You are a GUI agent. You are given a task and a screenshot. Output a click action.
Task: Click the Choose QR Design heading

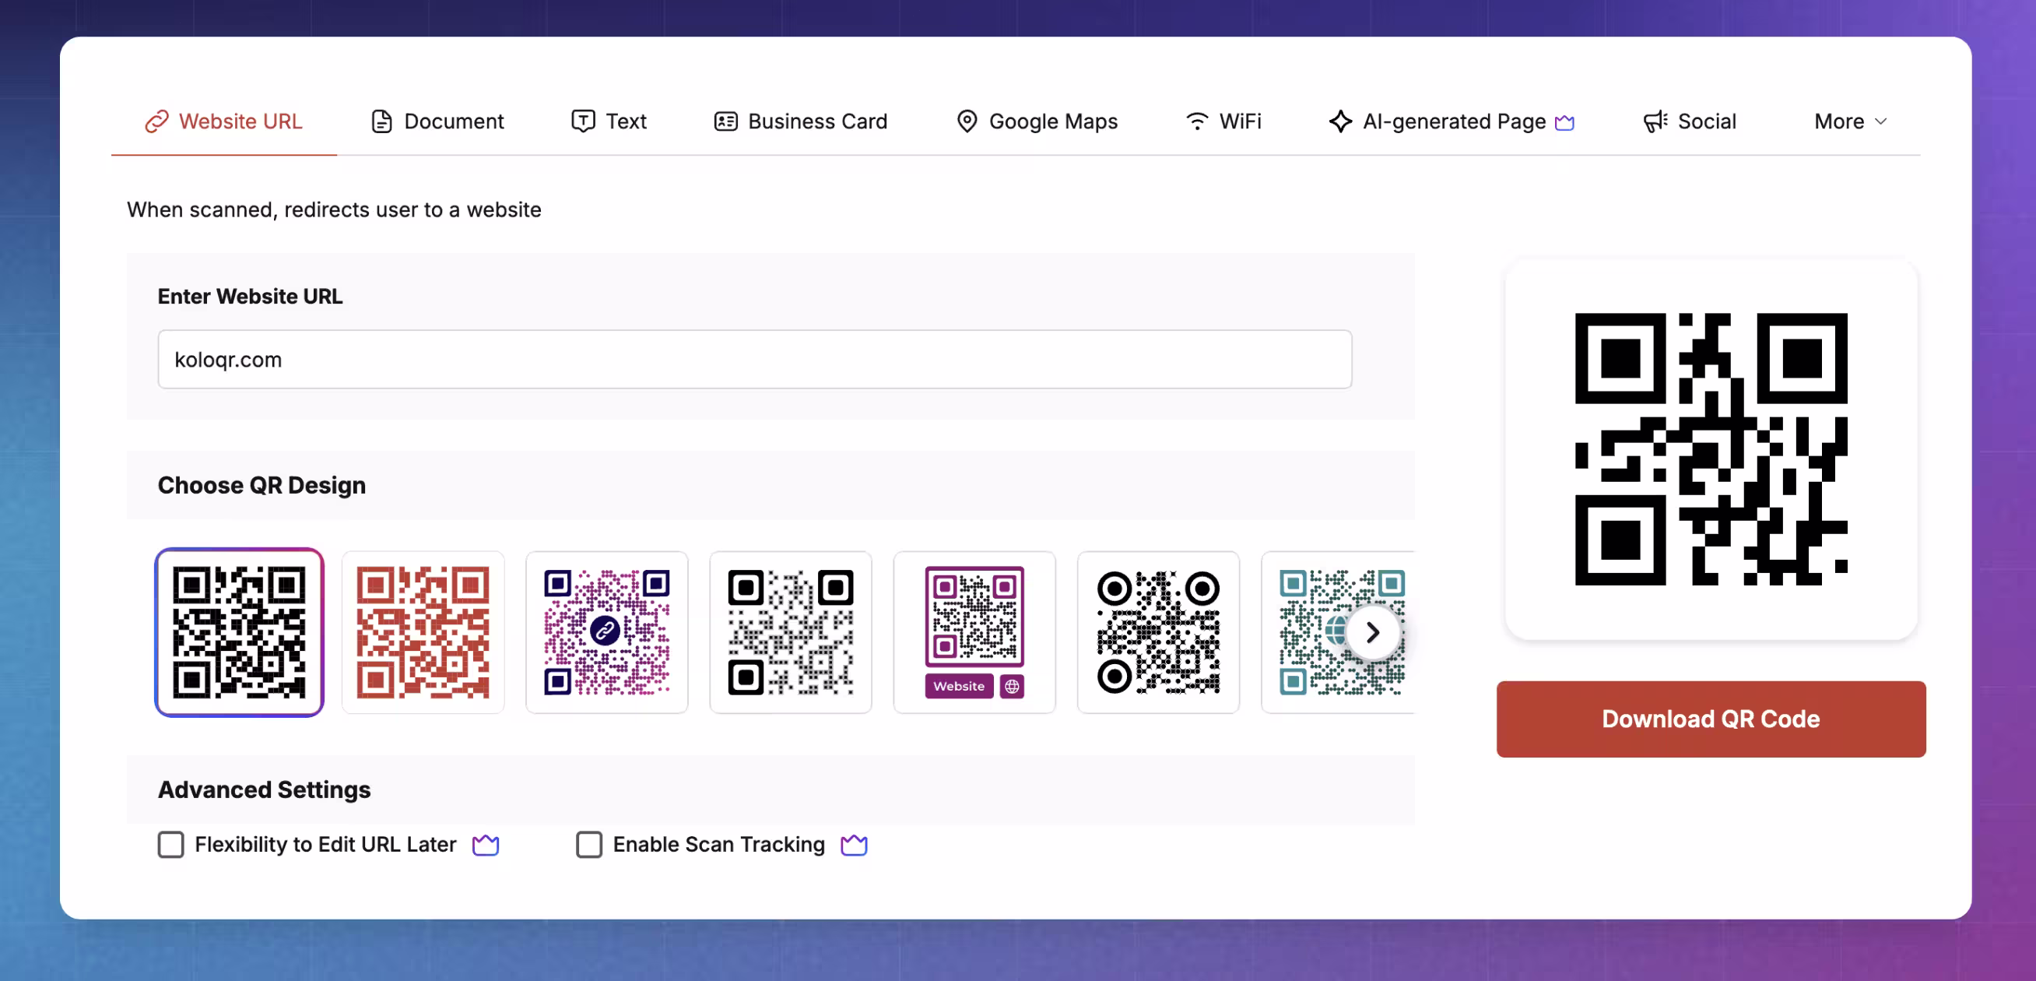(262, 484)
